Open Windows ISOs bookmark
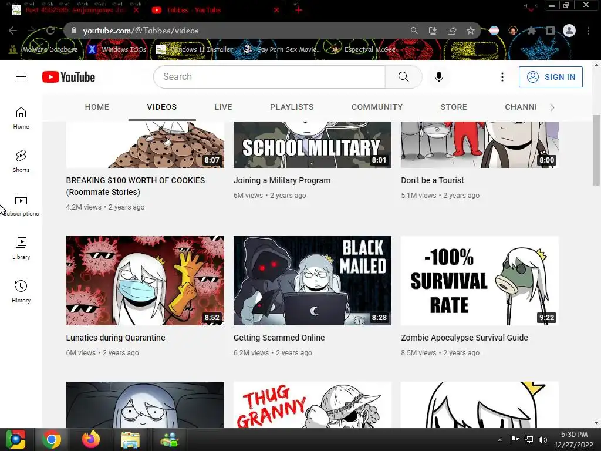This screenshot has height=451, width=601. click(x=117, y=49)
